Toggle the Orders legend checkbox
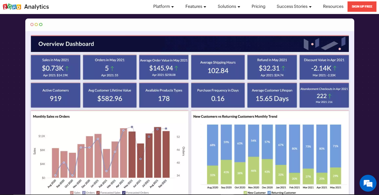The height and width of the screenshot is (195, 379). tap(84, 193)
